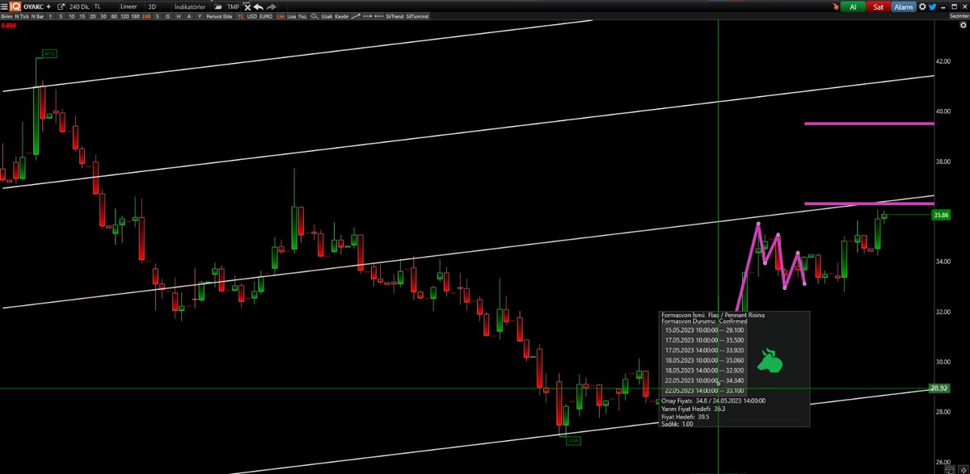
Task: Open the hamburger main menu
Action: pyautogui.click(x=4, y=6)
